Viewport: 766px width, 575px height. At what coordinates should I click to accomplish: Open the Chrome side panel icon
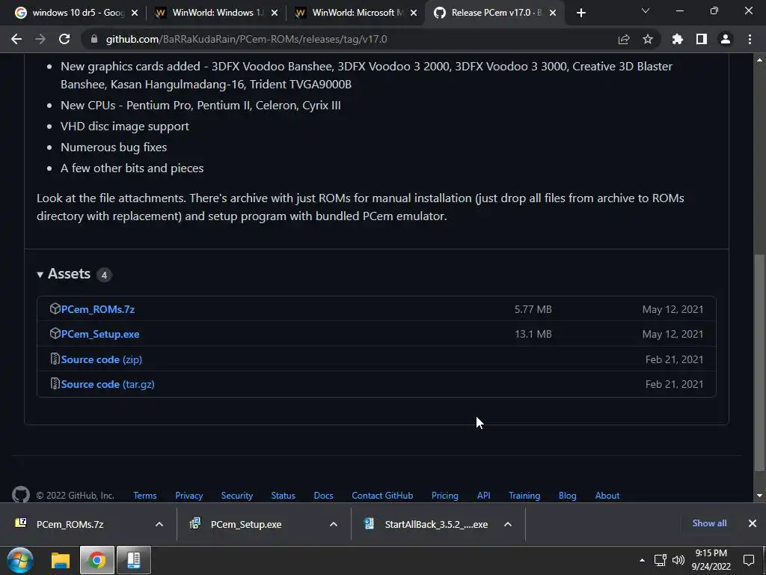coord(702,39)
